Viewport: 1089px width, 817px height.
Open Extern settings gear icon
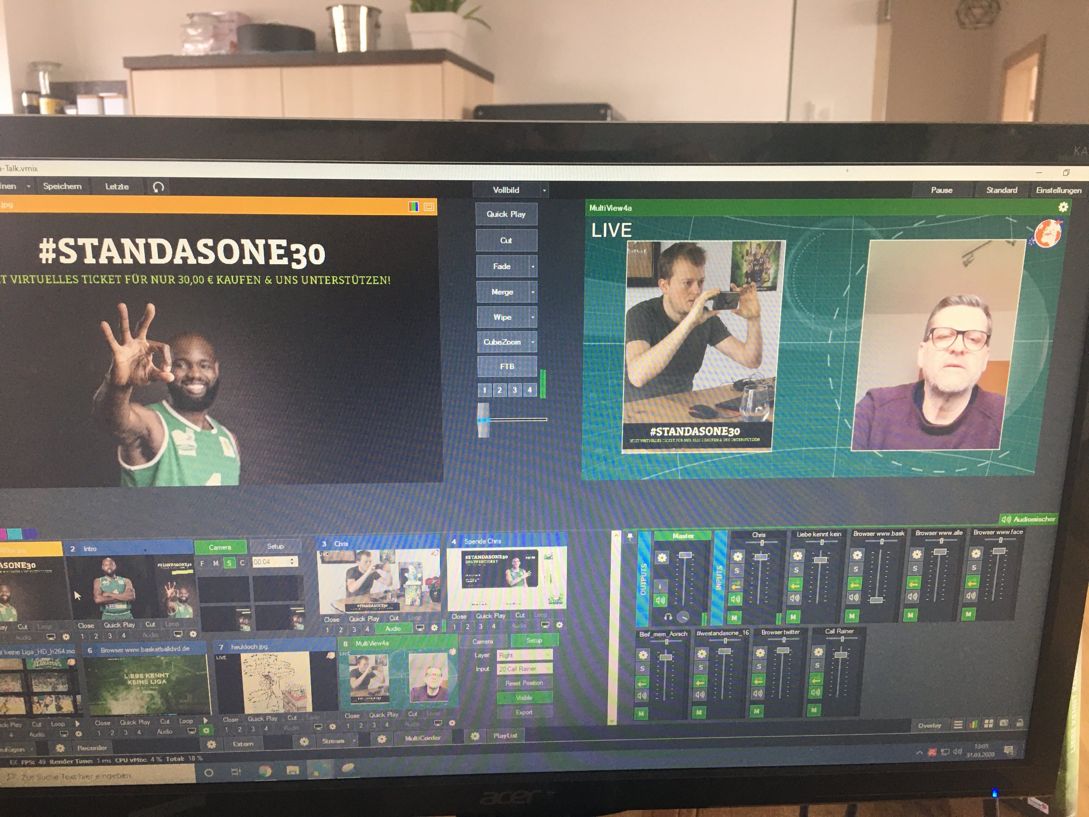pos(211,744)
